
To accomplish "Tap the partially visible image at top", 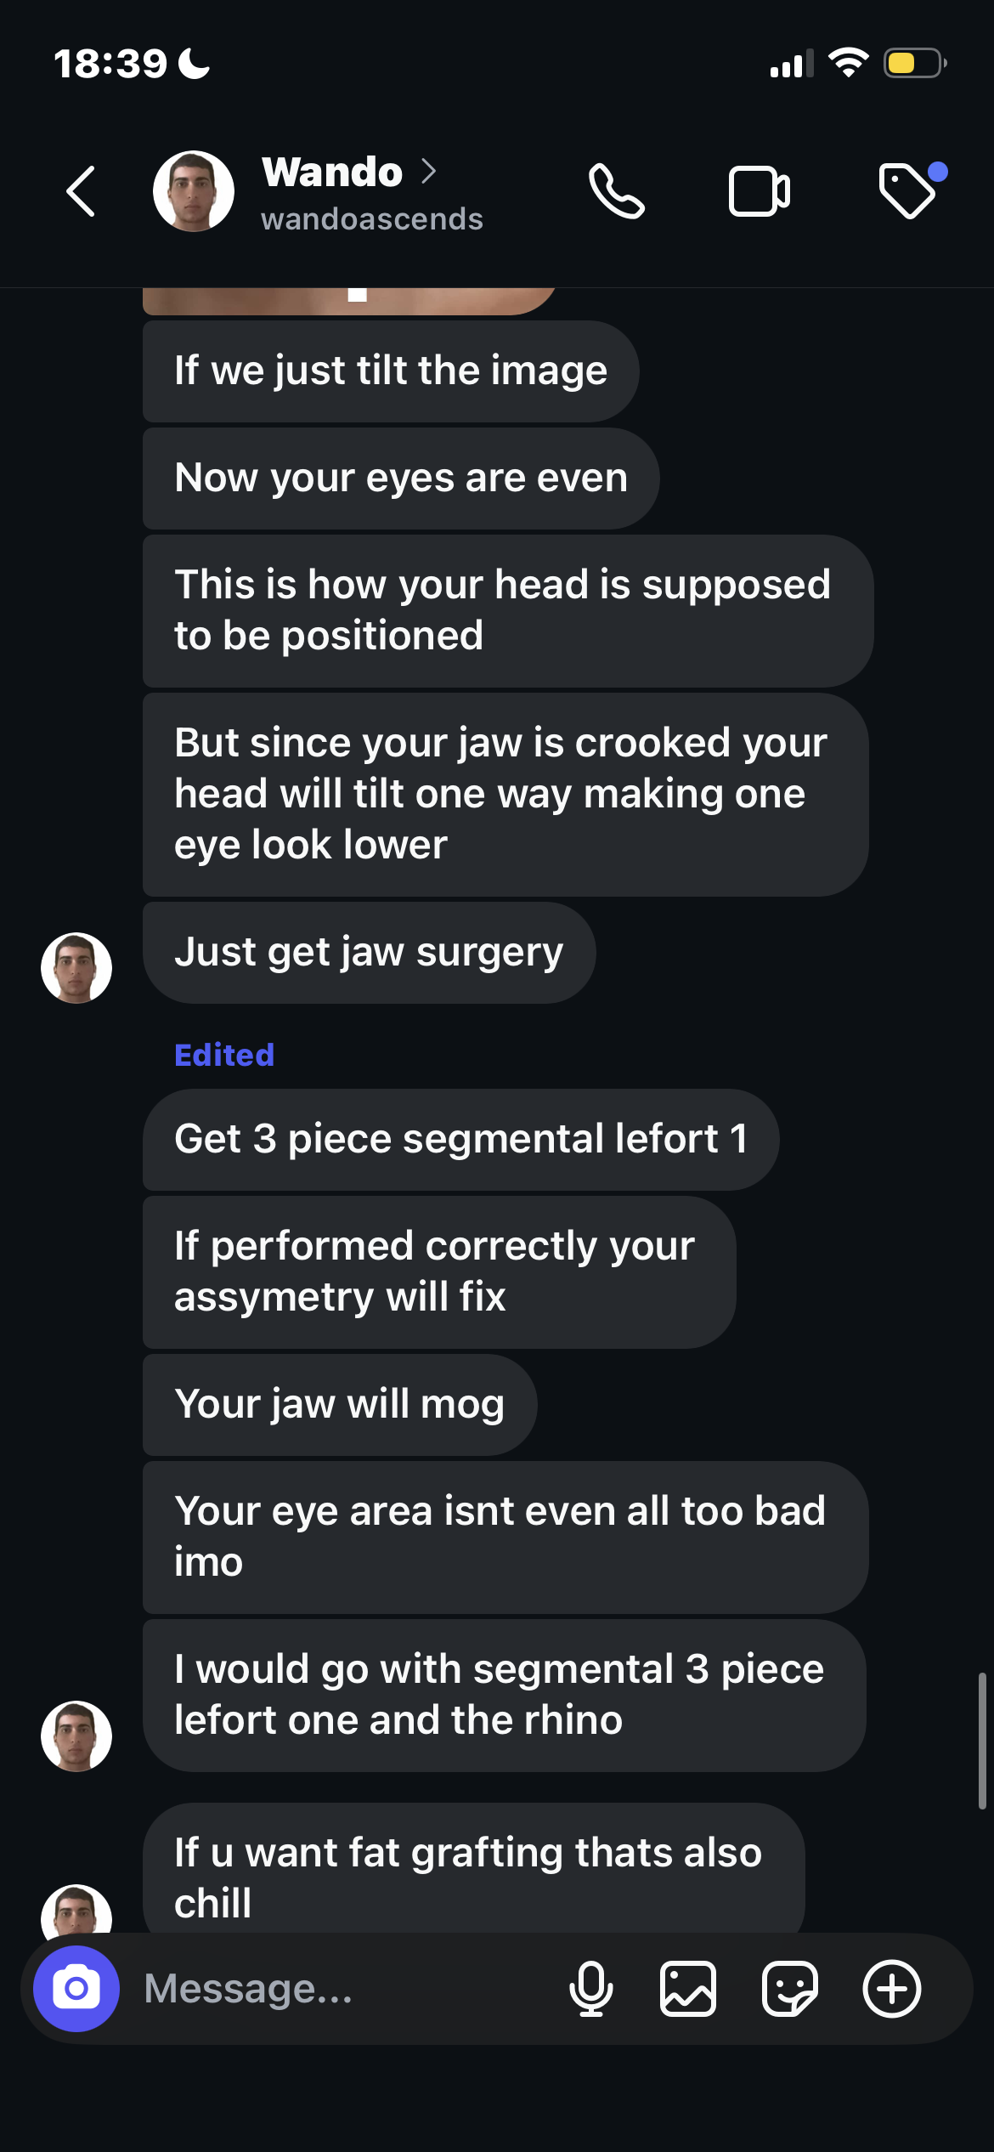I will 348,300.
